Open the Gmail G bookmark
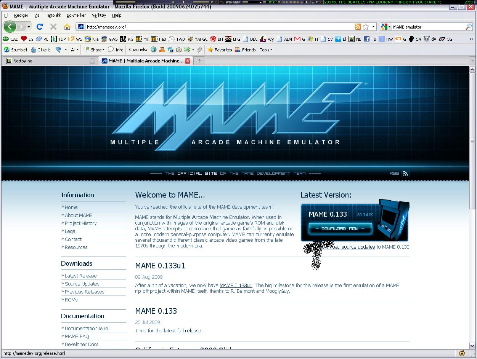The height and width of the screenshot is (359, 477). coord(300,39)
